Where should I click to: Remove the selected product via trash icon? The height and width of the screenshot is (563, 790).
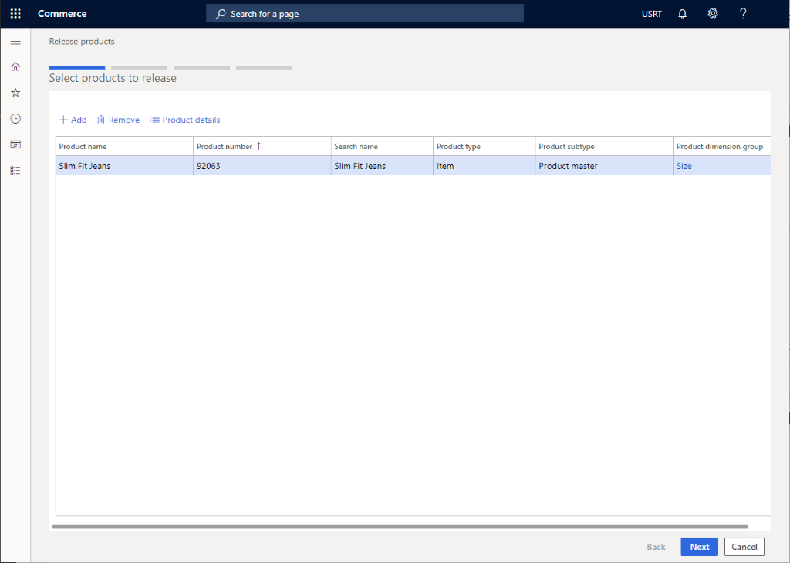[118, 120]
